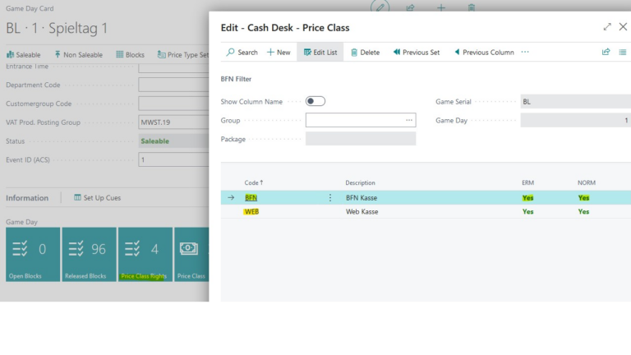Open the Open Blocks tile
631x355 pixels.
33,255
